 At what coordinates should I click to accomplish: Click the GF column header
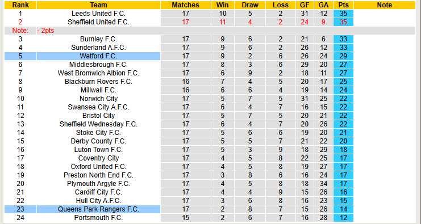tap(305, 5)
